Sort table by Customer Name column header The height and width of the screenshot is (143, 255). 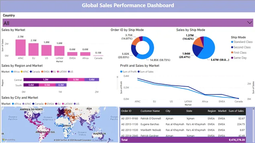pos(150,111)
